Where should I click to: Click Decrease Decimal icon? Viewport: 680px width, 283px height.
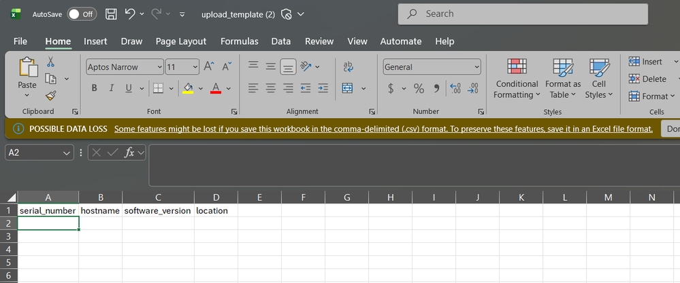pos(472,88)
